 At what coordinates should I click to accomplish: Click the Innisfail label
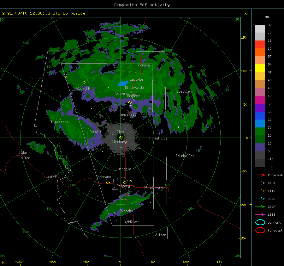point(127,114)
